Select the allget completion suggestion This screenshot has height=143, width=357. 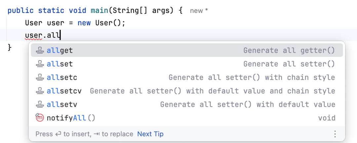point(60,50)
